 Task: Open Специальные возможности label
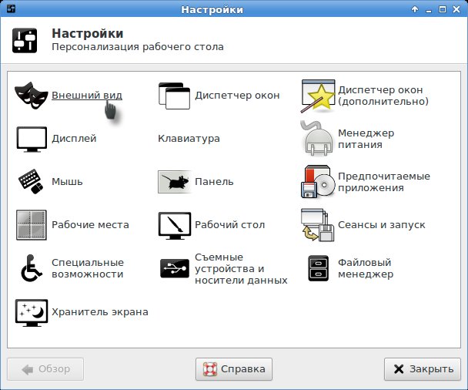pyautogui.click(x=88, y=268)
